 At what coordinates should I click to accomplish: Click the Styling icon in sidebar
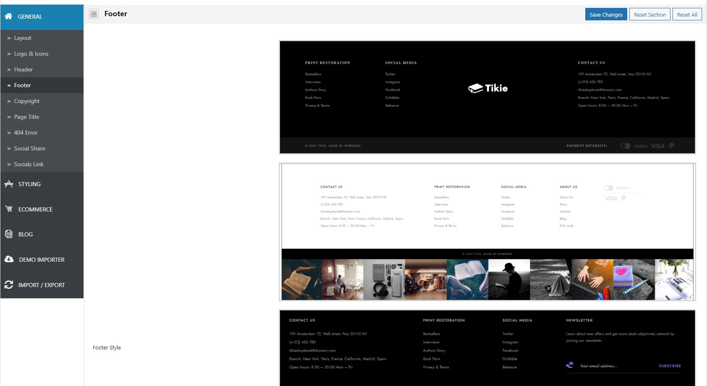tap(9, 184)
